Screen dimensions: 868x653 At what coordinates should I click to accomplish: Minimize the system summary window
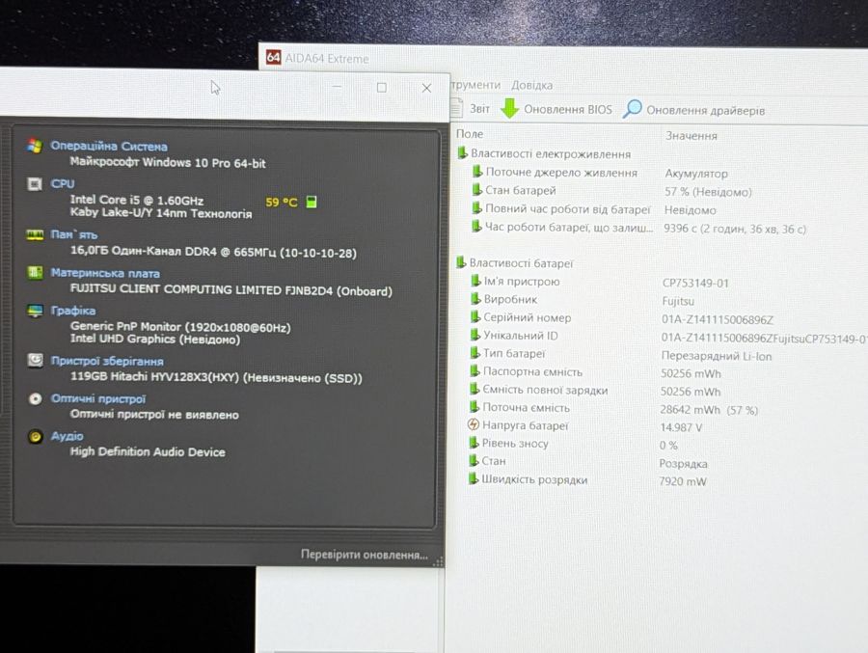[x=337, y=87]
